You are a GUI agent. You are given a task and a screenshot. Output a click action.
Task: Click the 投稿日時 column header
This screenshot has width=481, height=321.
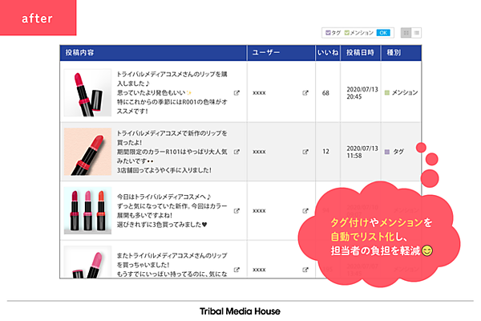click(x=361, y=53)
